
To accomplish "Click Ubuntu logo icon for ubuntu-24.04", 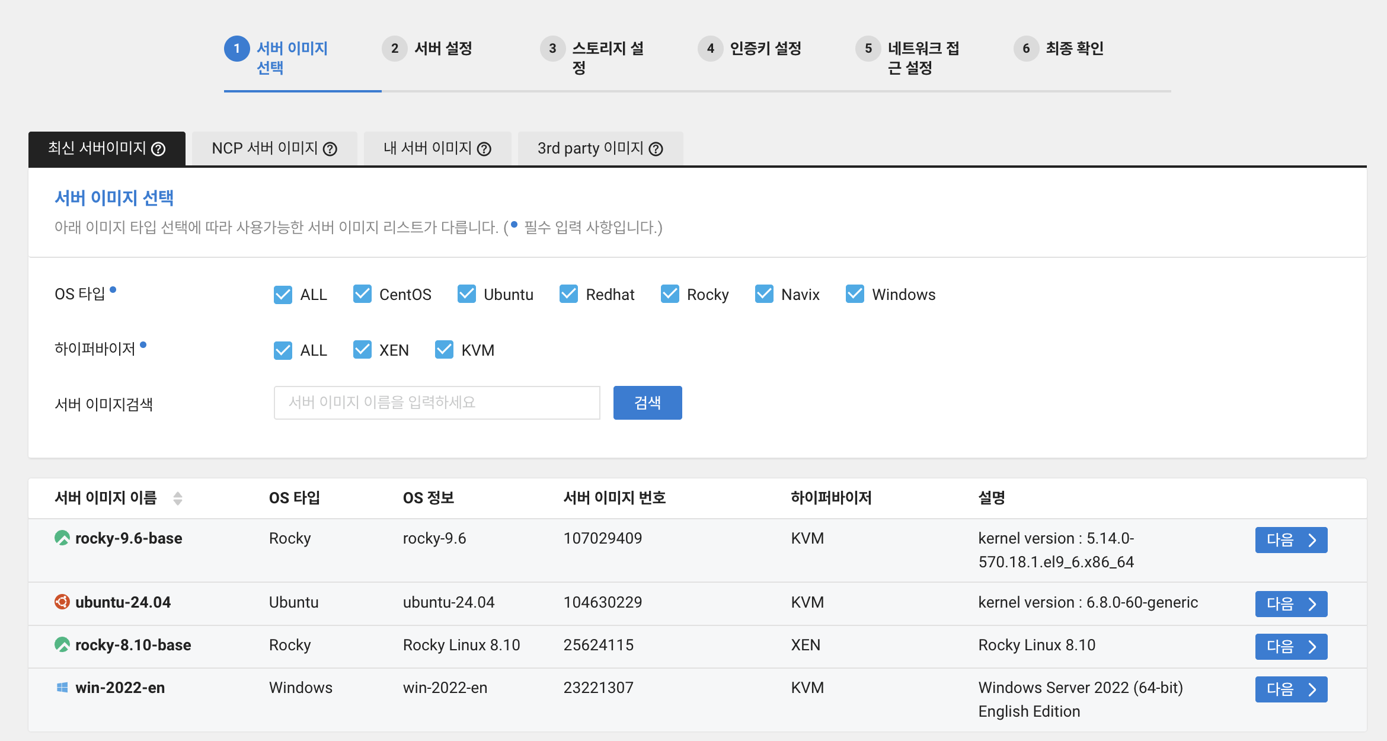I will [x=62, y=602].
